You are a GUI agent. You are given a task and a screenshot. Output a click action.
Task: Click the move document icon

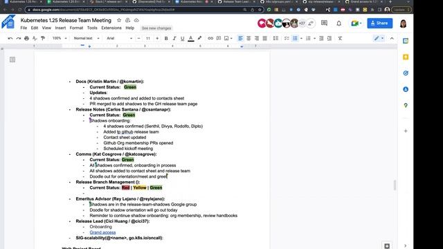pos(127,20)
